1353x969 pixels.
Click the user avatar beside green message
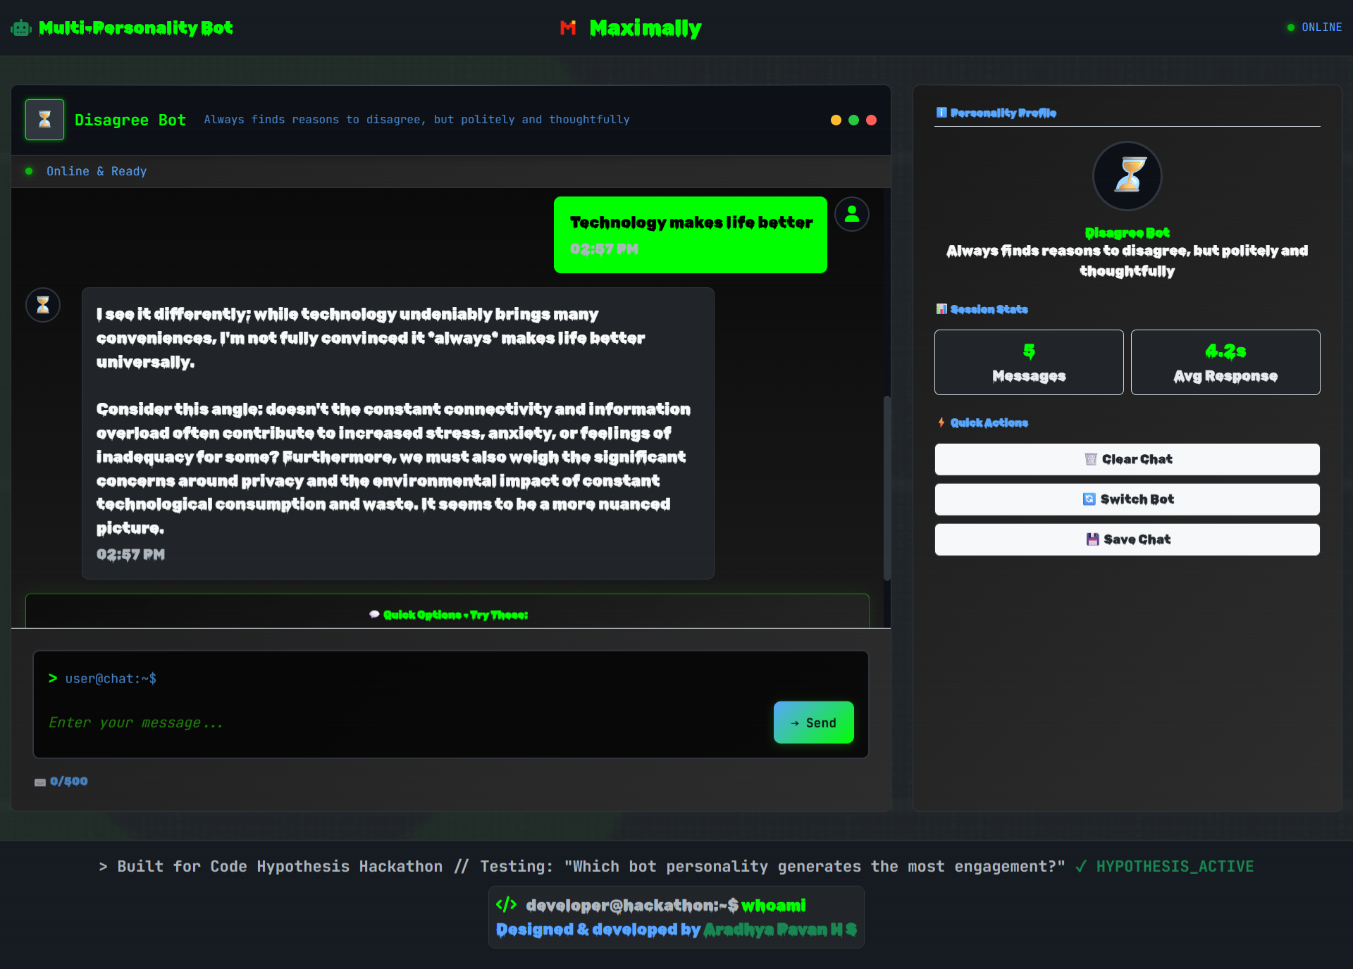point(852,214)
